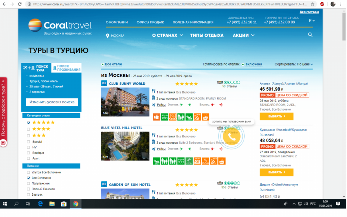Screen dimensions: 347x217
Task: Check the Boutique hotel category
Action: [x=28, y=153]
